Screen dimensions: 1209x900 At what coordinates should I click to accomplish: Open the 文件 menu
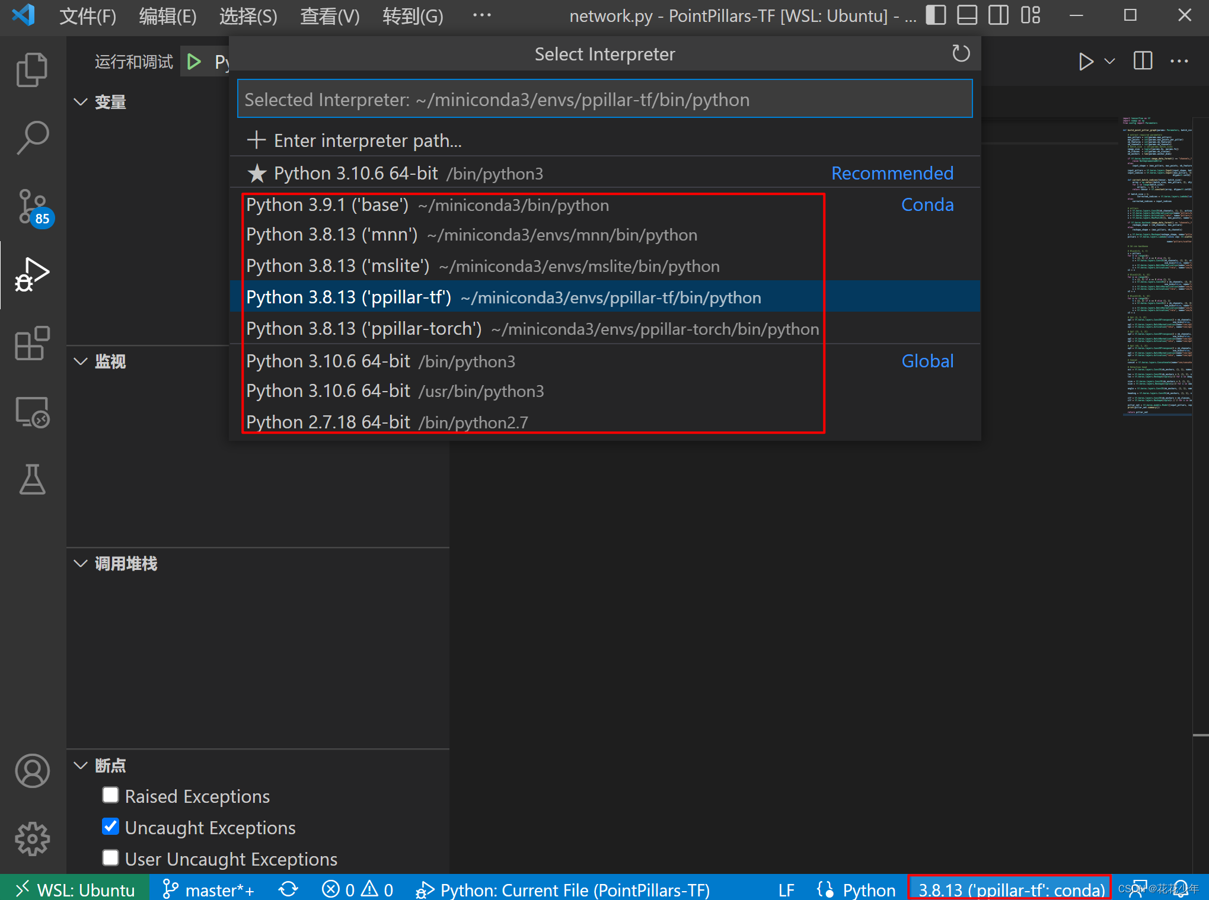87,16
